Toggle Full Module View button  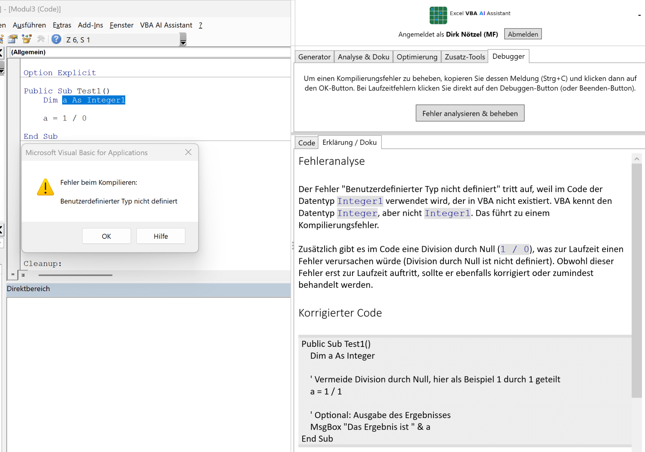click(23, 275)
